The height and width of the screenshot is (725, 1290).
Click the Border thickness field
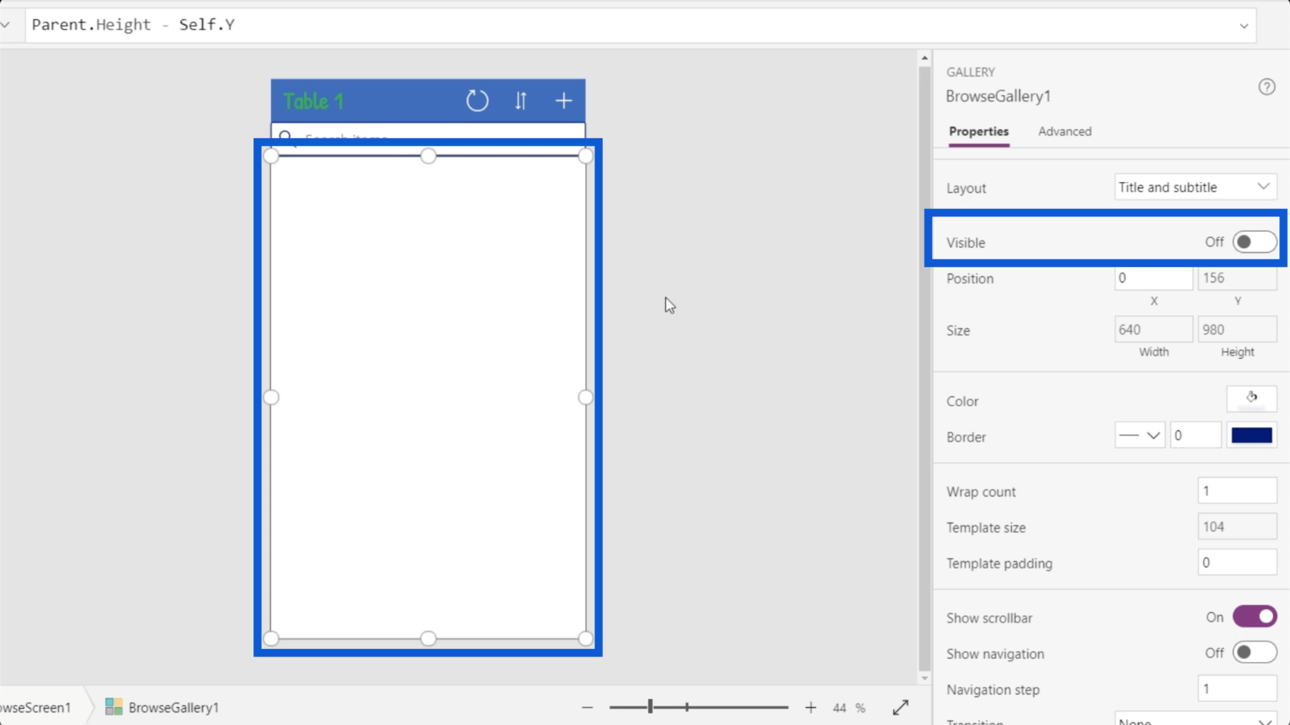tap(1196, 435)
